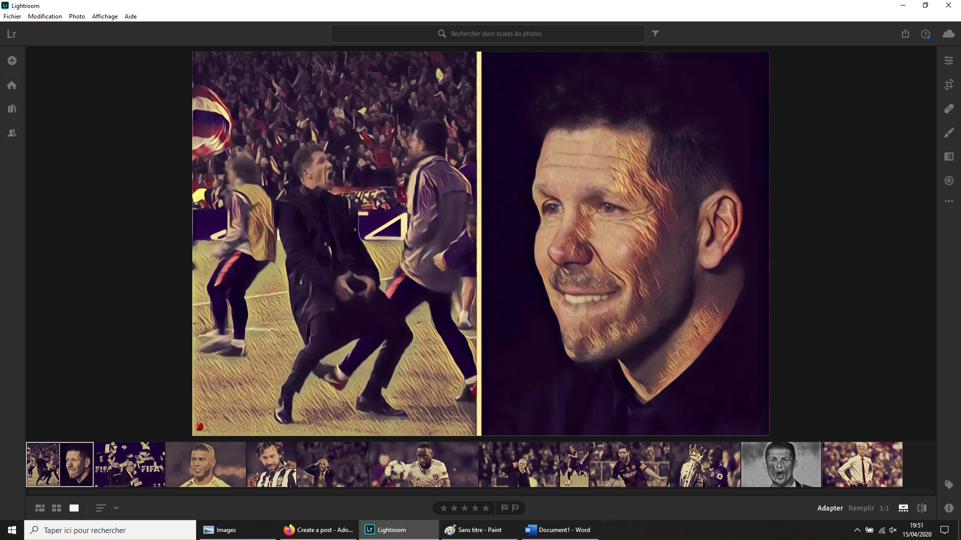Select the Crop and rotate tool
The image size is (961, 540).
(x=948, y=84)
